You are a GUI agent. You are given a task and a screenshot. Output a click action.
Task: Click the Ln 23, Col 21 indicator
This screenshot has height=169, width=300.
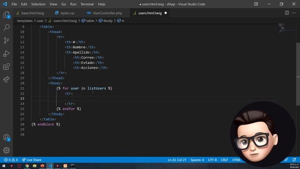pyautogui.click(x=177, y=160)
